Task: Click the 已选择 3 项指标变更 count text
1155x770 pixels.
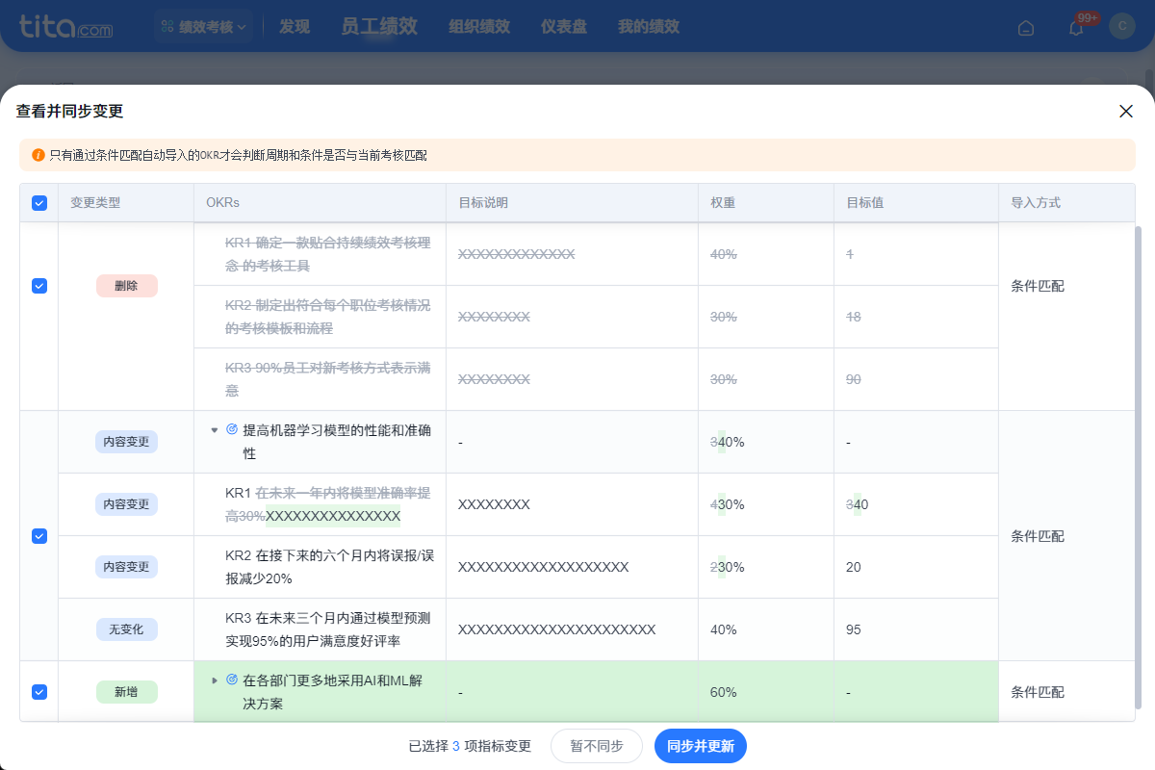Action: (470, 746)
